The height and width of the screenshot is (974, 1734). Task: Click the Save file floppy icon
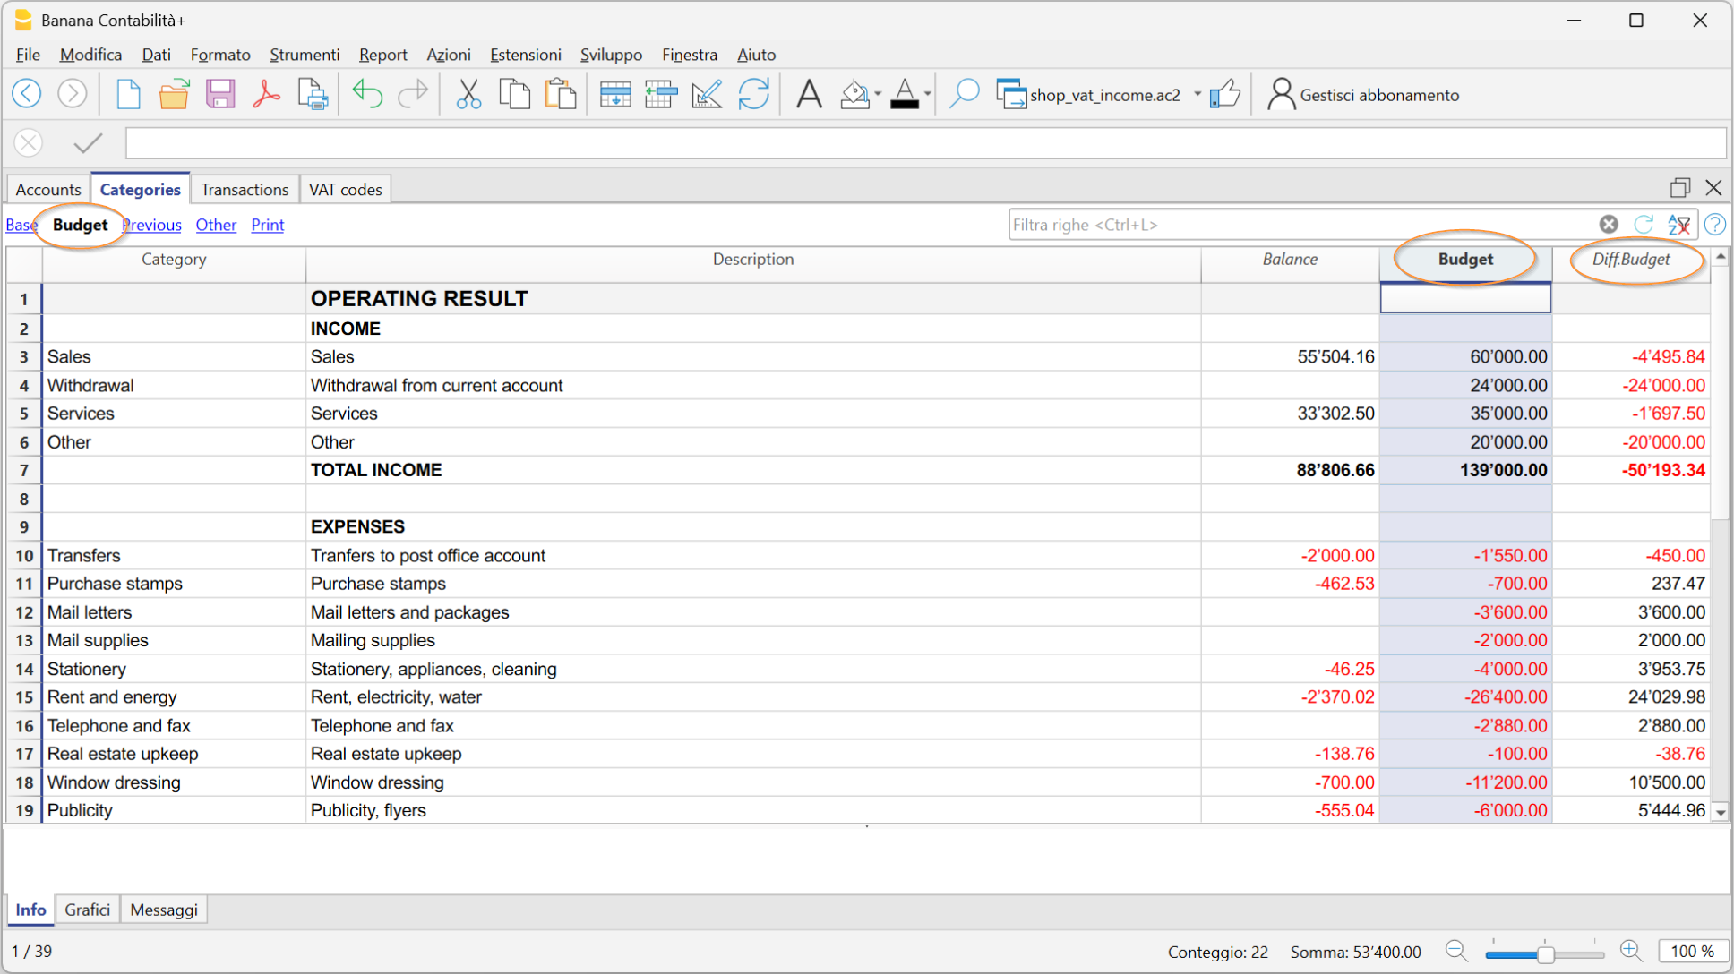219,94
